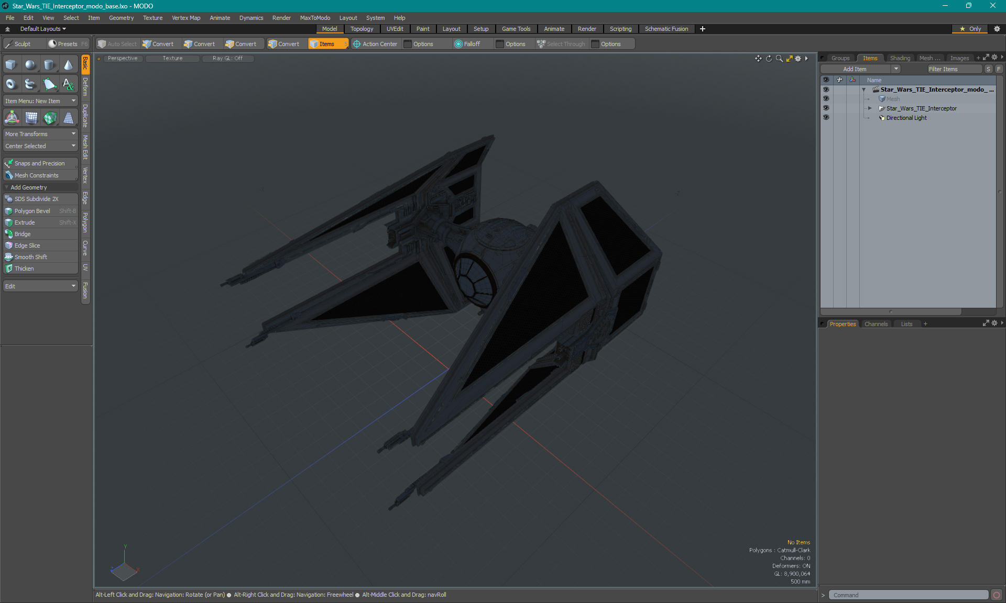
Task: Click the viewport pan (move) icon
Action: point(758,59)
